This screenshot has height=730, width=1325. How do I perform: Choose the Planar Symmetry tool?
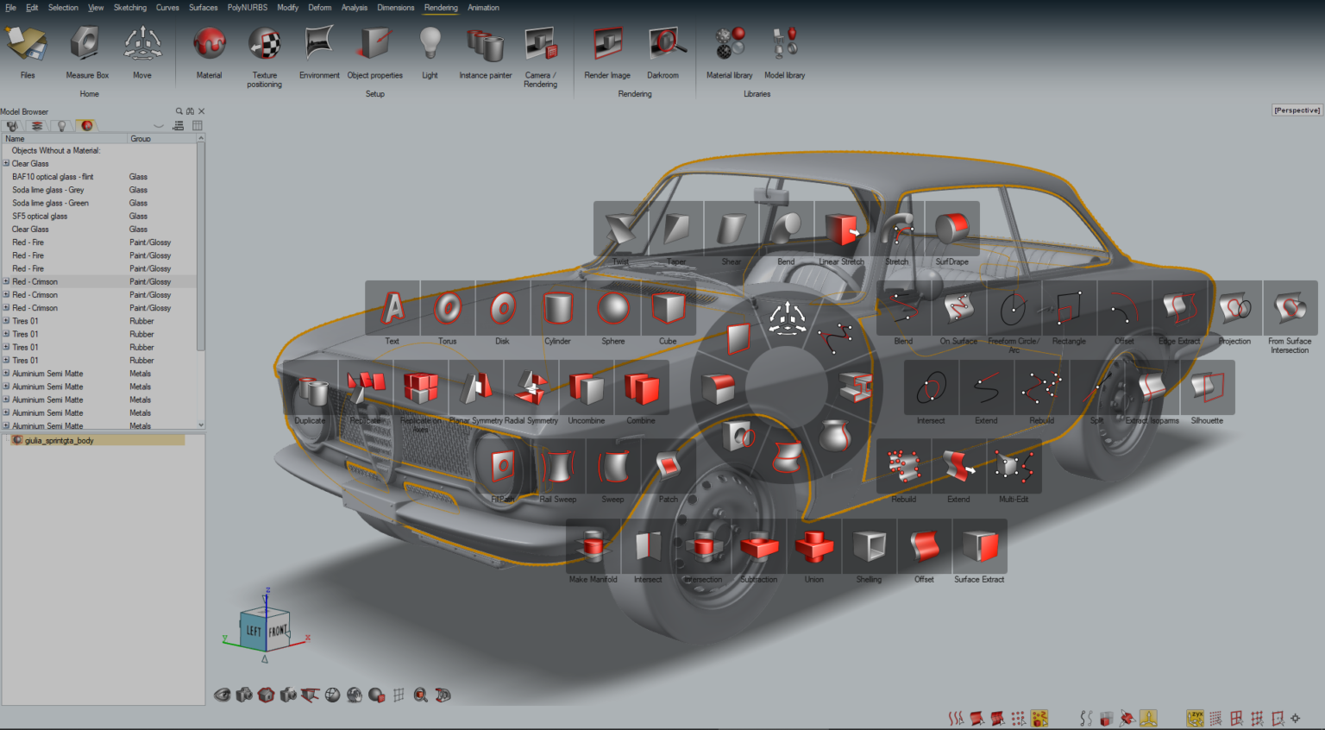[476, 388]
